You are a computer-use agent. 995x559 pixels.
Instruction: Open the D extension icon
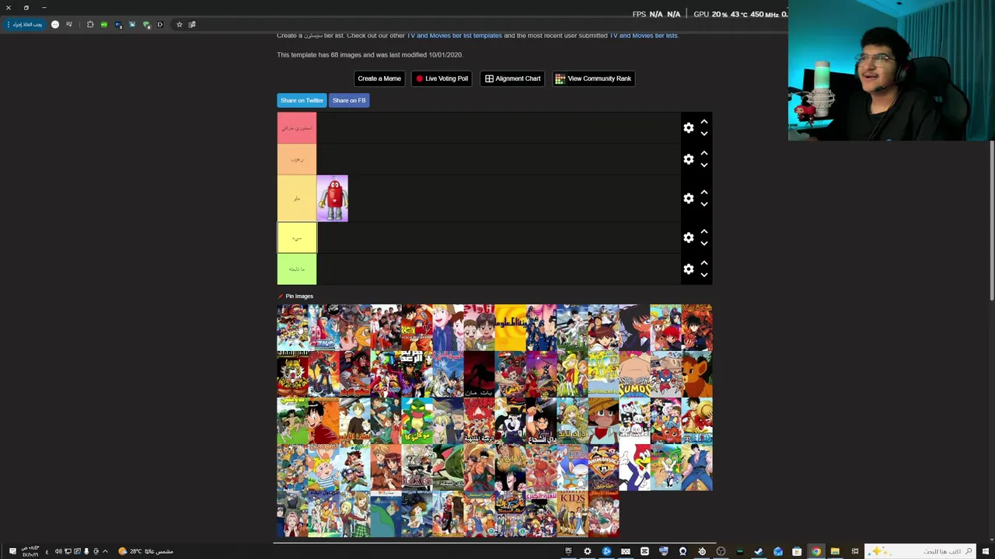tap(160, 25)
